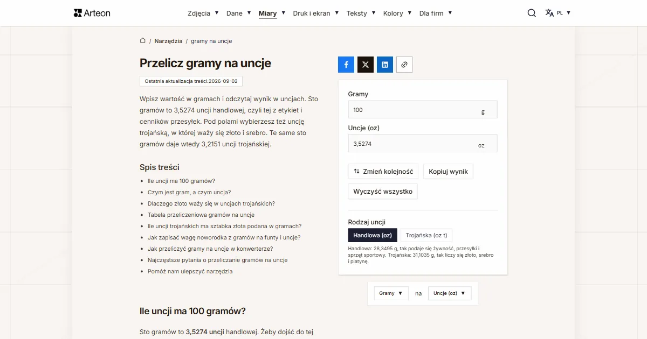Click the 'Rodzaj uncji' label
647x339 pixels.
click(x=367, y=222)
